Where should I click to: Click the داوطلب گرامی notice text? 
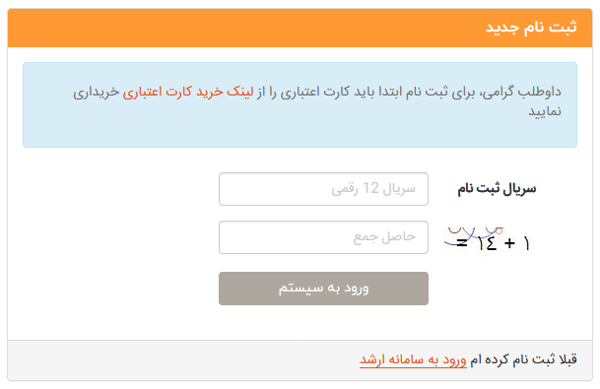[x=317, y=101]
